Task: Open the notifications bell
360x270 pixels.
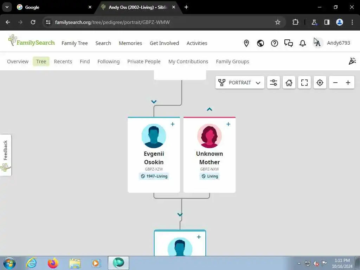Action: pos(303,43)
